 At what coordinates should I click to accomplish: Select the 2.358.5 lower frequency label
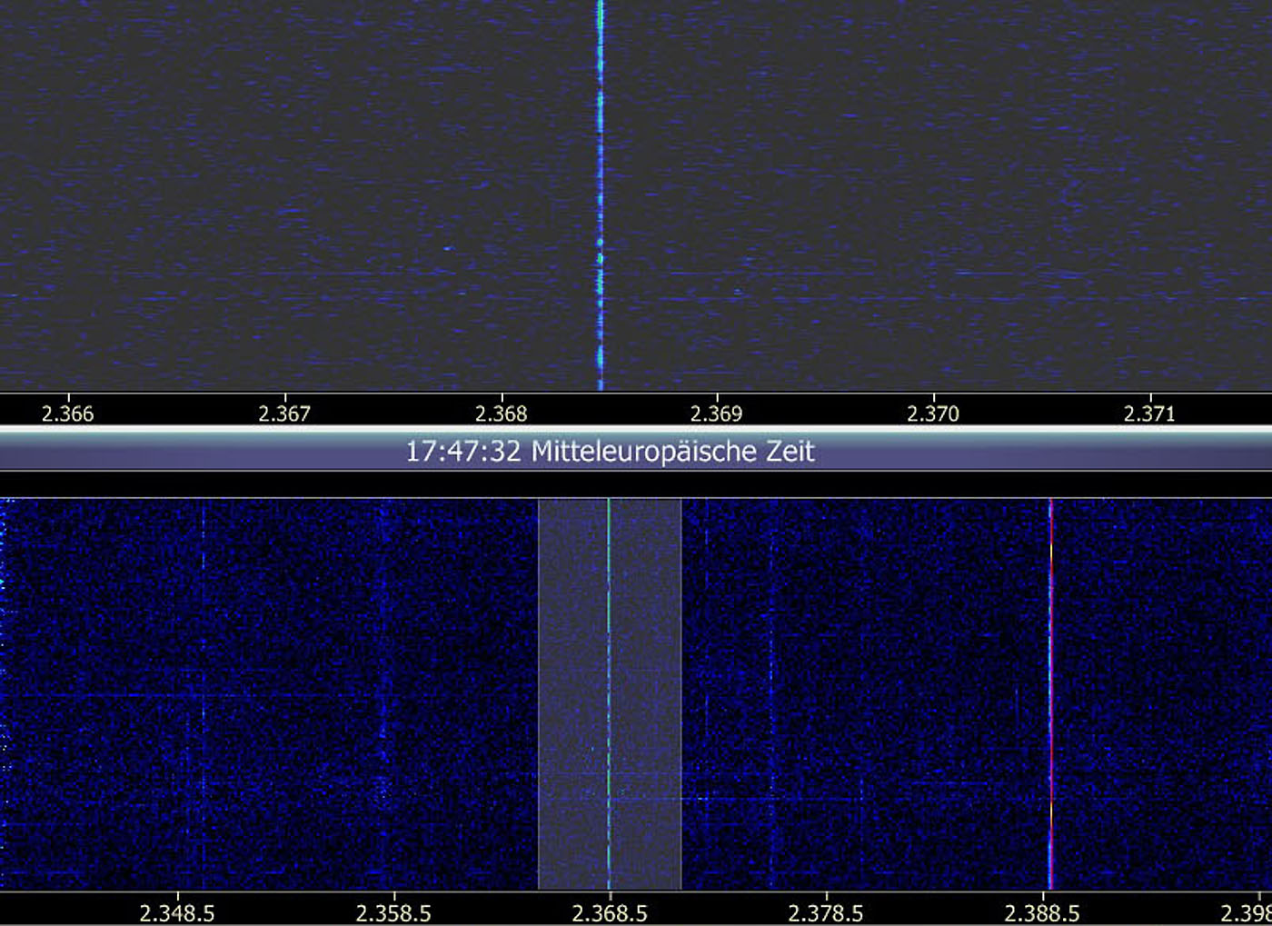point(393,912)
